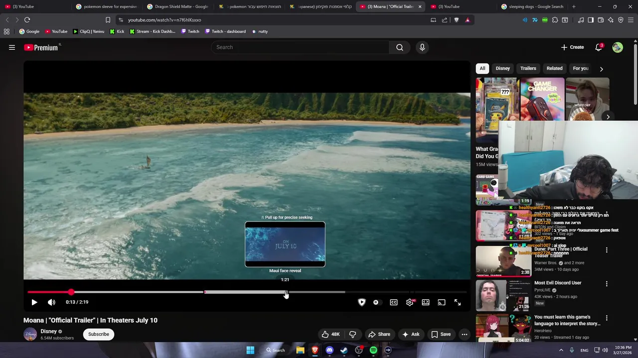
Task: Open the account avatar menu
Action: point(618,47)
